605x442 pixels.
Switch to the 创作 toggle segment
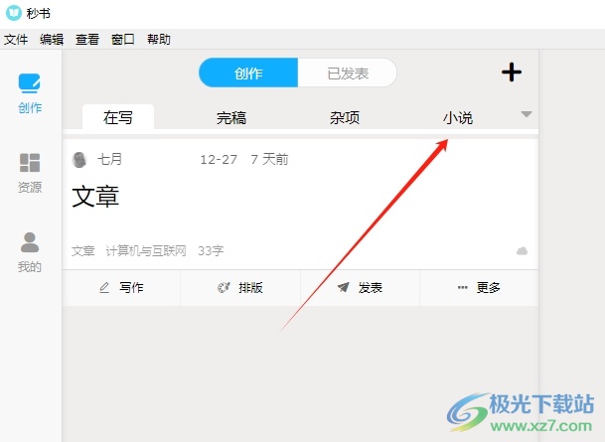[248, 73]
